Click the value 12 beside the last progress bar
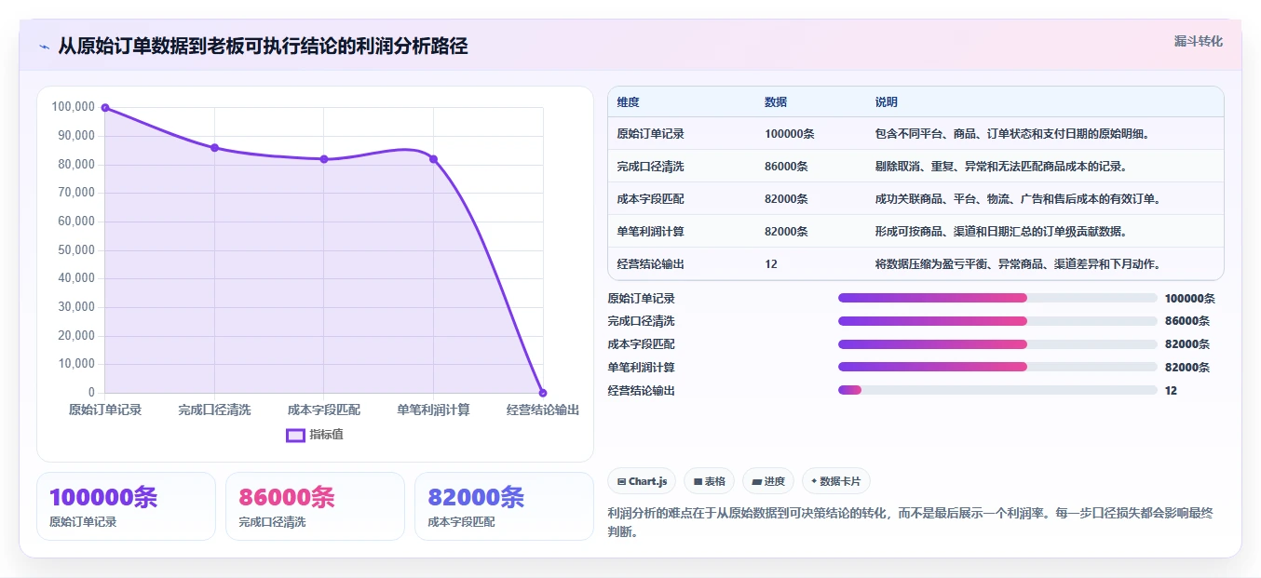1261x578 pixels. tap(1171, 391)
